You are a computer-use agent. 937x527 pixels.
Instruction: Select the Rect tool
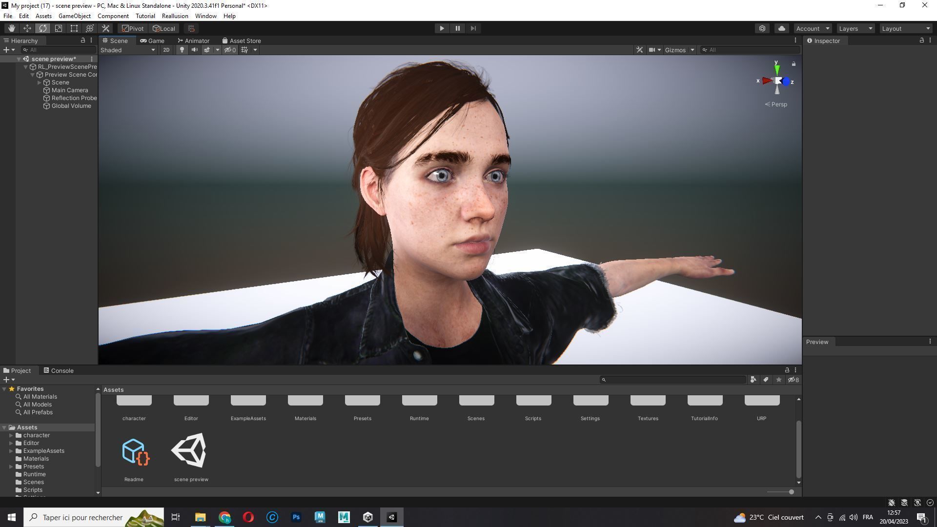coord(74,28)
